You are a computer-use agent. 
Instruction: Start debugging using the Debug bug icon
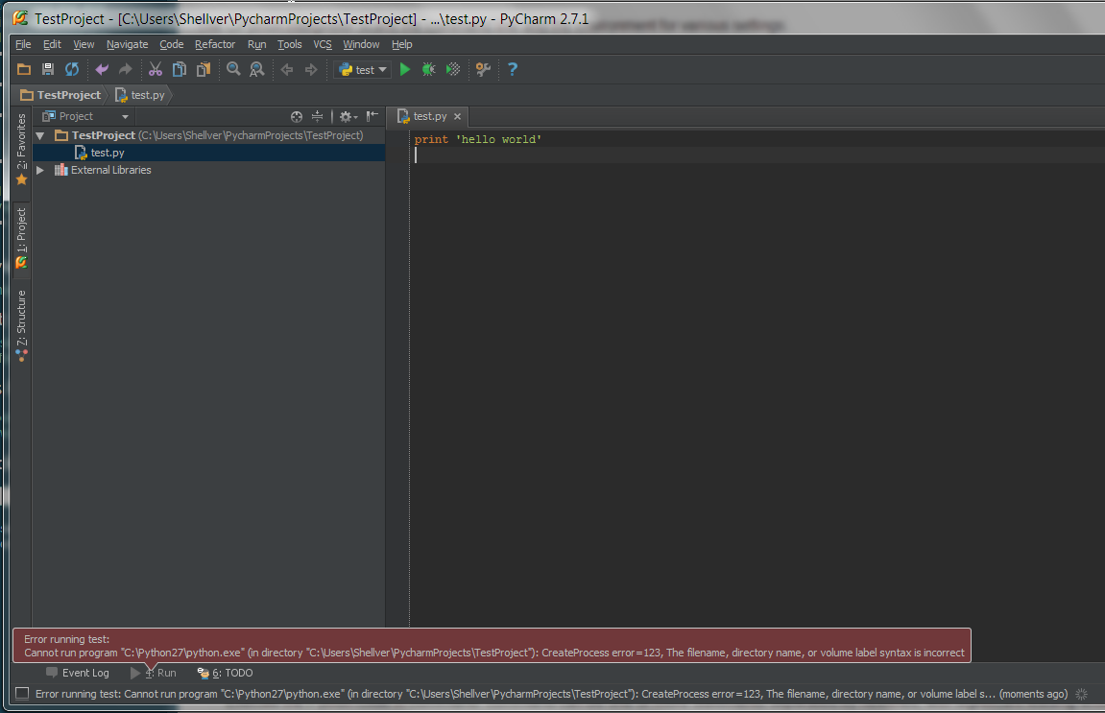point(428,69)
